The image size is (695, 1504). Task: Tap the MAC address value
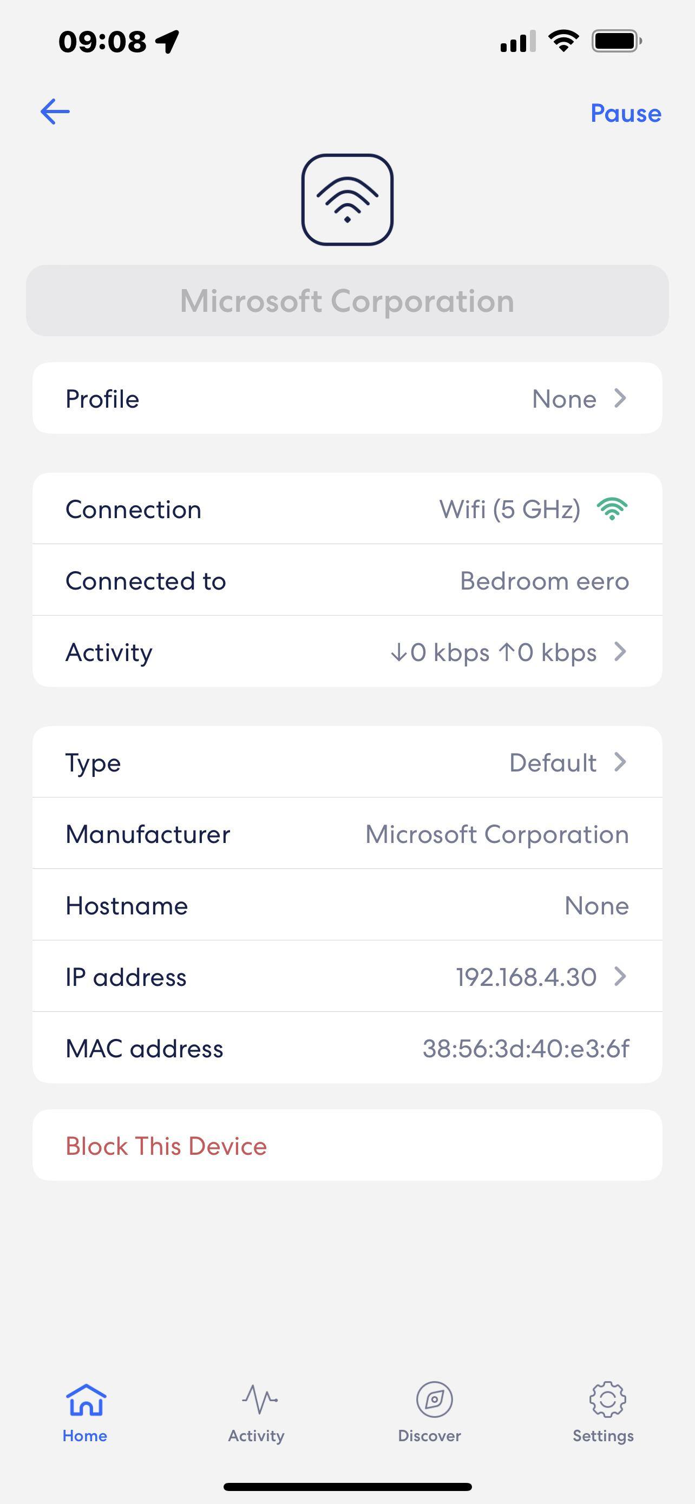[526, 1049]
